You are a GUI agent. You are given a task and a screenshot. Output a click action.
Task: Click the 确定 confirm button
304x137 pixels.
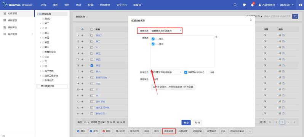[x=186, y=123]
